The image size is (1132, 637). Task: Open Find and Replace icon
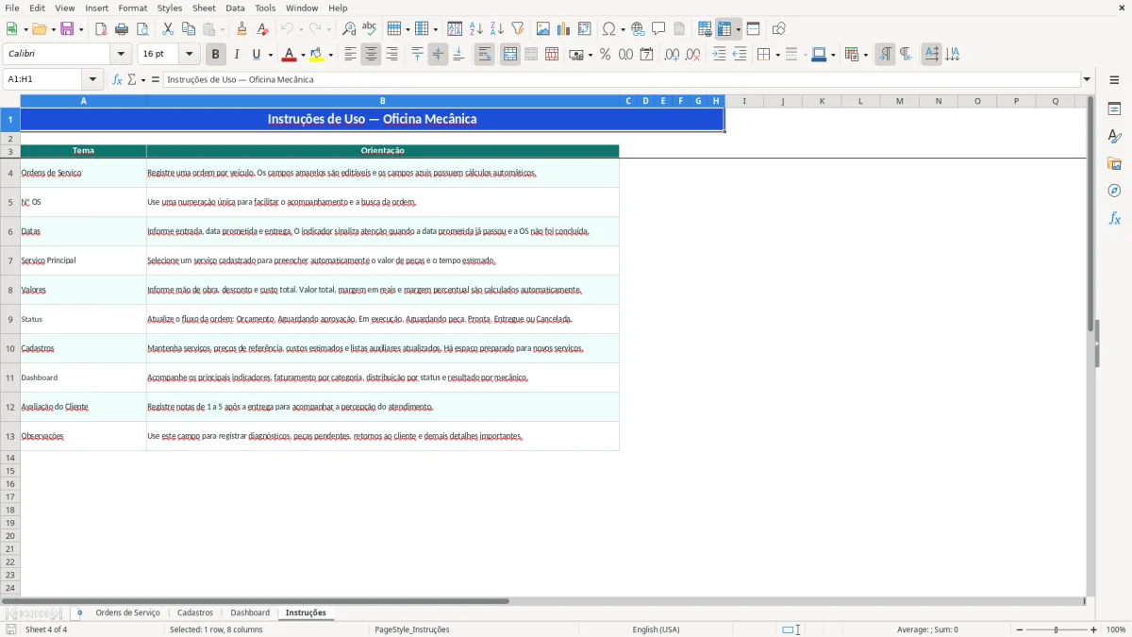tap(349, 29)
